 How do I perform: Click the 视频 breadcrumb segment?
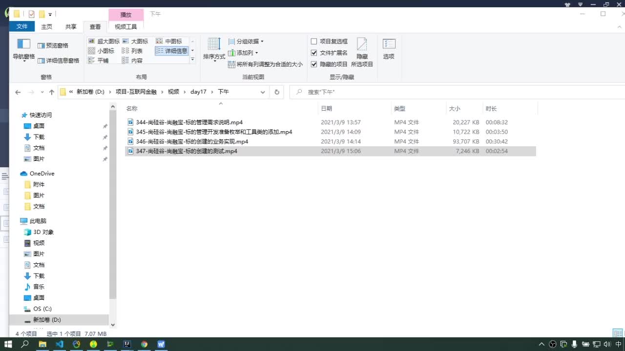(x=173, y=92)
